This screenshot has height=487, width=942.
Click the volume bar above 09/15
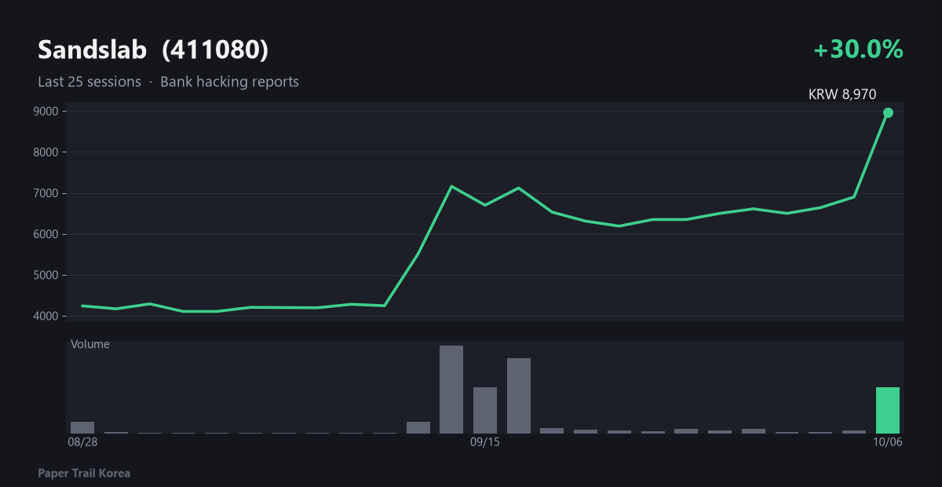click(x=485, y=410)
